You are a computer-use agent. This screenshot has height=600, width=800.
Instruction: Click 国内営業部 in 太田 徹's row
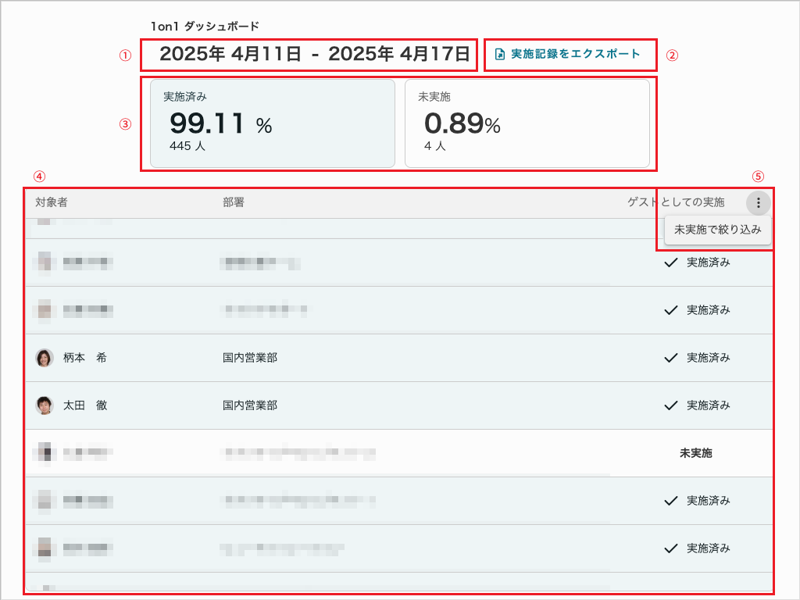tap(250, 405)
